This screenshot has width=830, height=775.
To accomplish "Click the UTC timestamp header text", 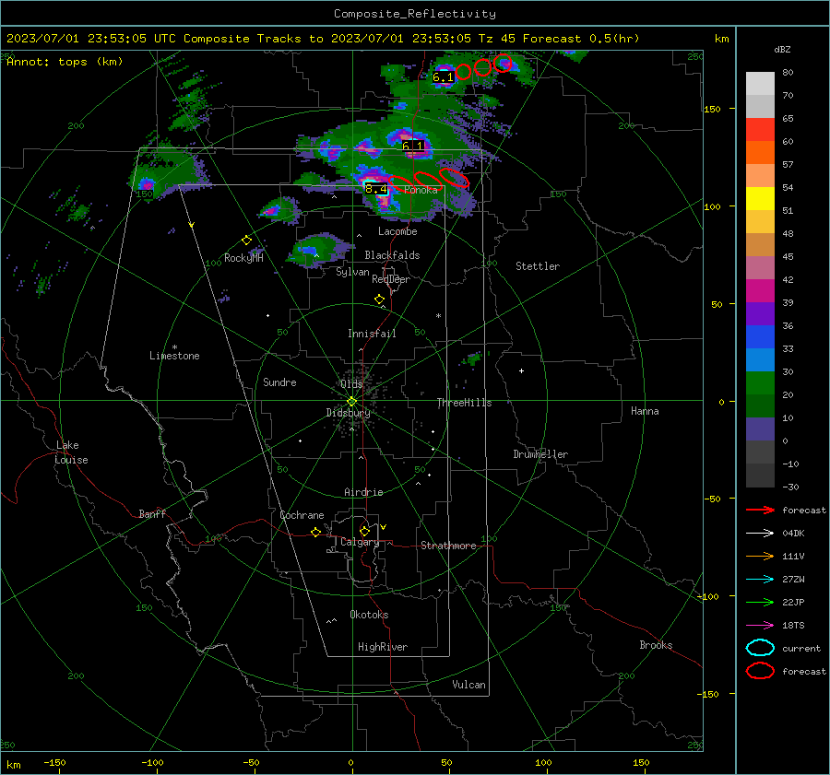I will [323, 39].
